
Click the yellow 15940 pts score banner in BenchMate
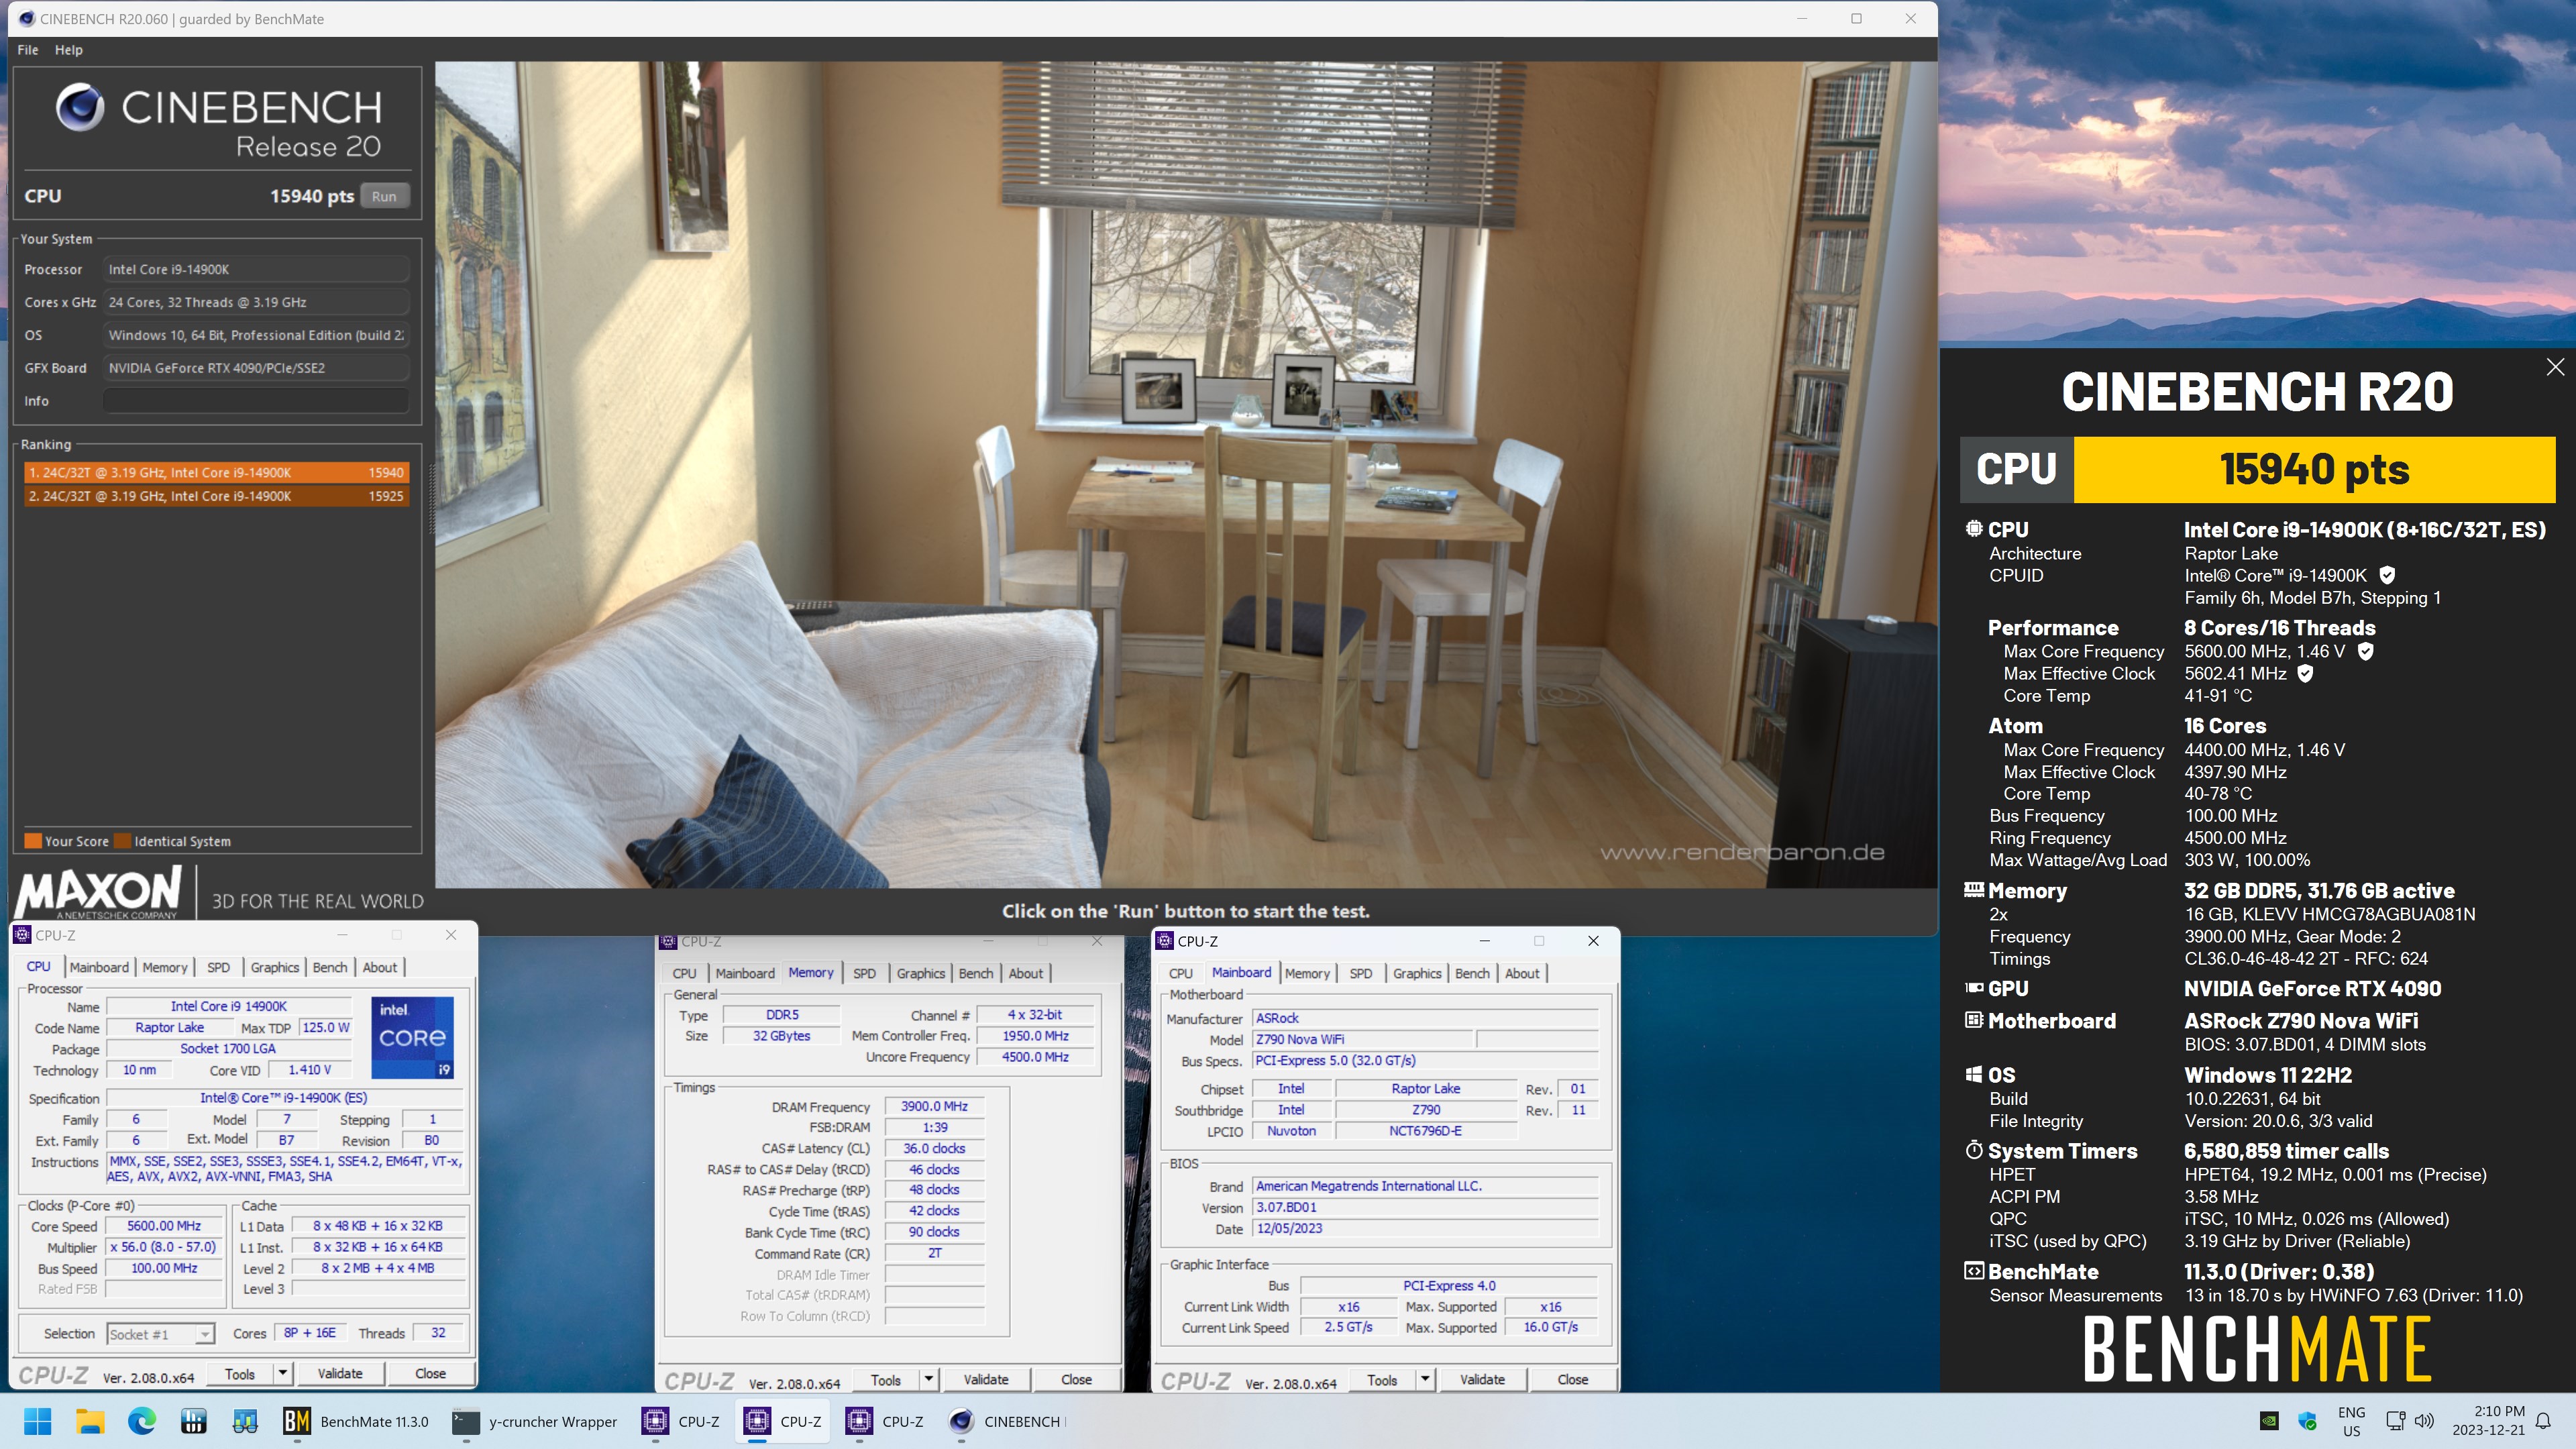point(2314,469)
